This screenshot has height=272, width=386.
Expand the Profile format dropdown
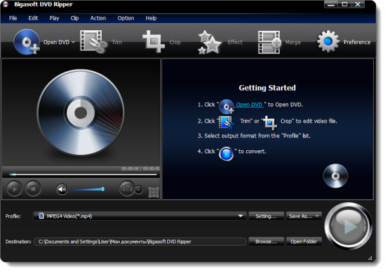tap(241, 216)
